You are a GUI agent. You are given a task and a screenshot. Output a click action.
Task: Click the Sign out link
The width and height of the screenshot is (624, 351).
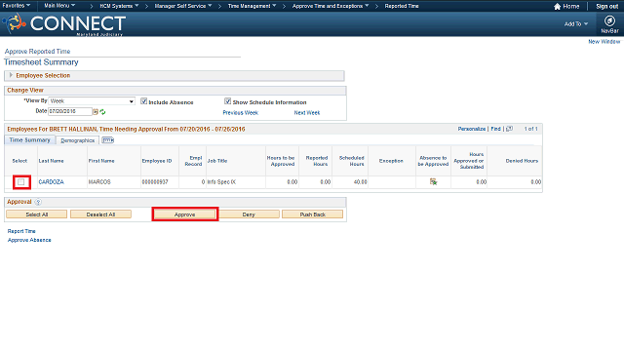click(606, 7)
